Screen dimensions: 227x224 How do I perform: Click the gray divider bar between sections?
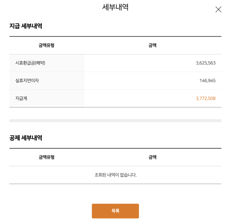click(x=115, y=121)
